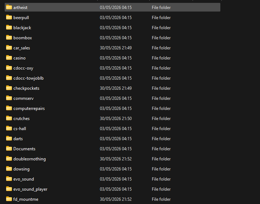Click the crutches folder name
260x204 pixels.
tap(22, 119)
